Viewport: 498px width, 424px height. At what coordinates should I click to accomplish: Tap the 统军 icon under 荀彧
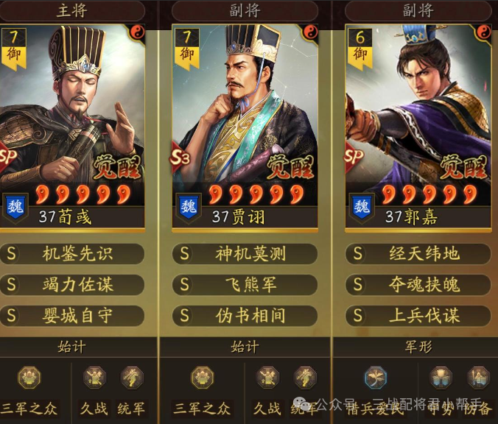tap(132, 378)
